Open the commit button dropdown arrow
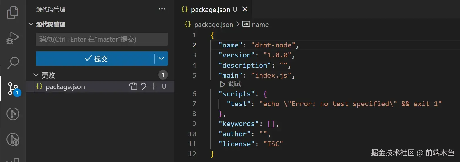This screenshot has width=460, height=162. pyautogui.click(x=161, y=59)
